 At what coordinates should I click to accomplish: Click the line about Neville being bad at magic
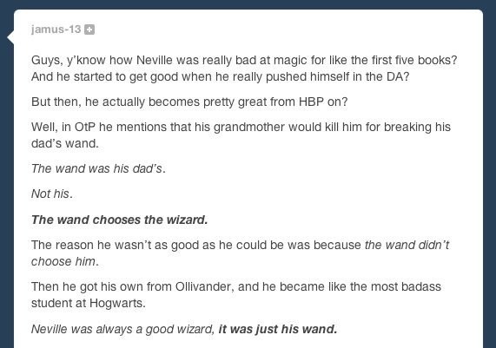coord(244,60)
